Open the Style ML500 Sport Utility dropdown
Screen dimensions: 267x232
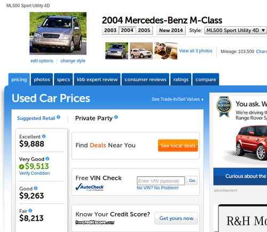[x=235, y=30]
